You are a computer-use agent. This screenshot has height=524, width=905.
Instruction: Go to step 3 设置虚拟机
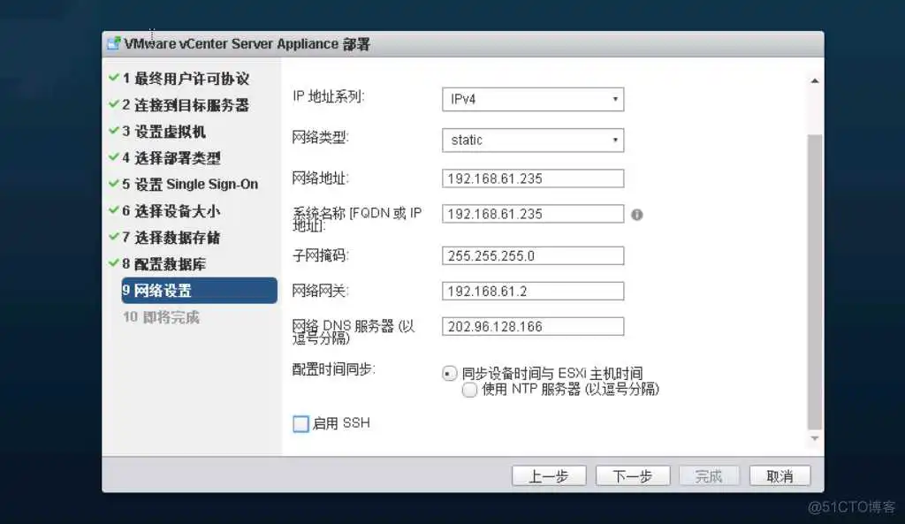[164, 132]
